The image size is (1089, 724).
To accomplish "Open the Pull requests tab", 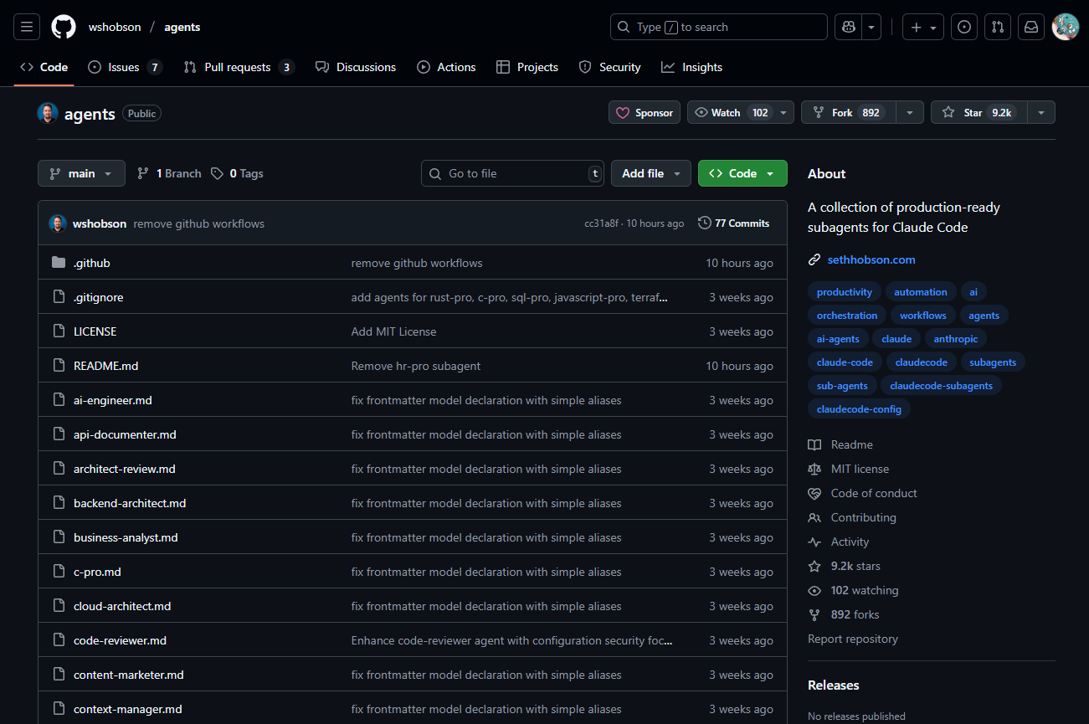I will (x=239, y=67).
